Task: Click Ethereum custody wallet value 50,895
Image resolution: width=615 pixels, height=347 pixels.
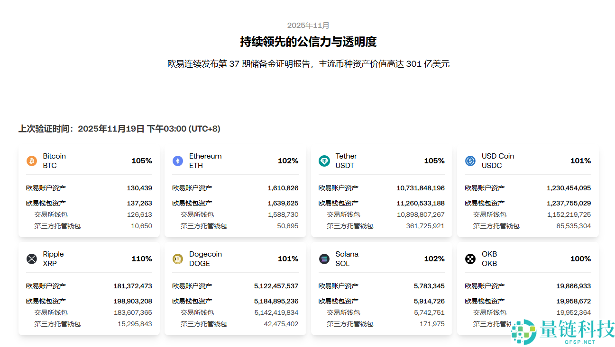Action: tap(288, 226)
